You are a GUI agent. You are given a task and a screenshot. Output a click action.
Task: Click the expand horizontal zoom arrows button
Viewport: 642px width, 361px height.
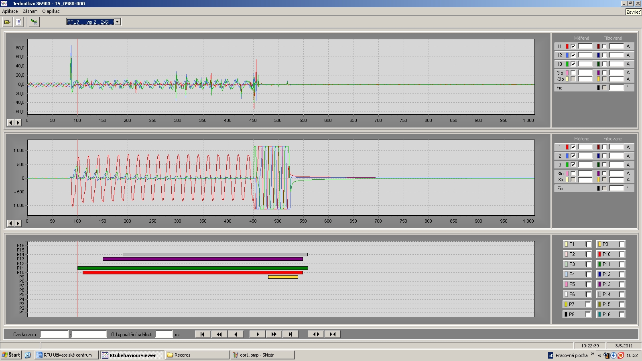coord(316,334)
